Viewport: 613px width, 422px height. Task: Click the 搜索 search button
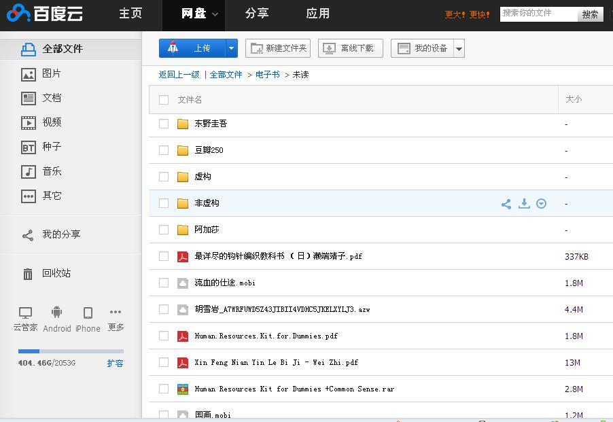click(591, 14)
